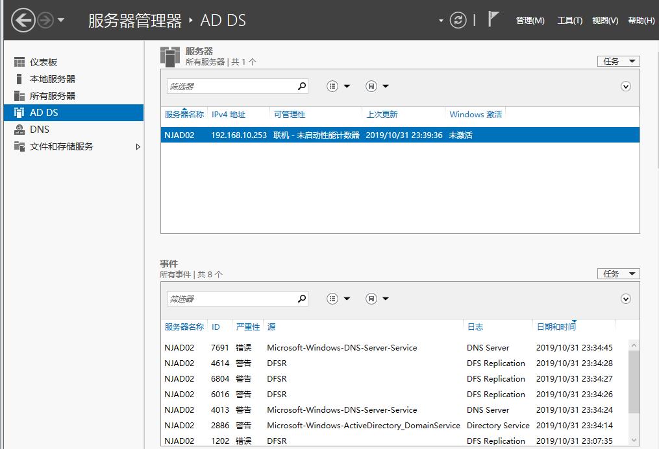Open the 工具(T) menu
Viewport: 659px width, 449px height.
tap(569, 20)
